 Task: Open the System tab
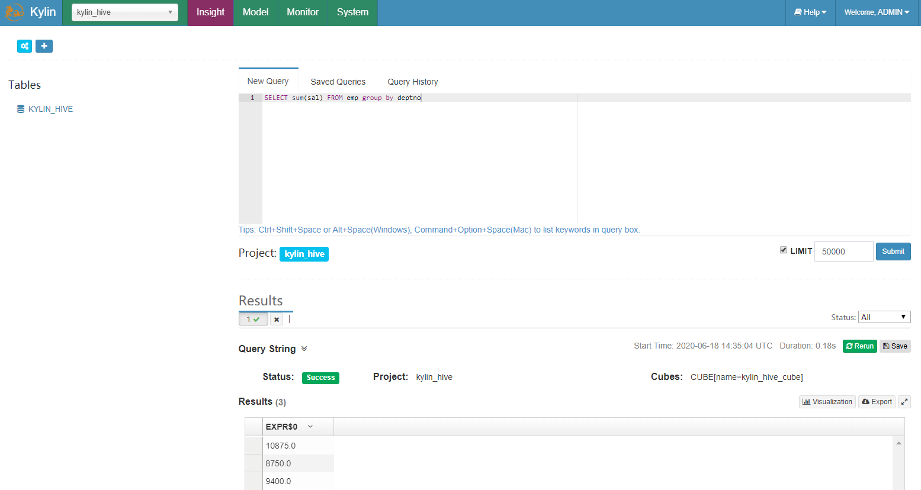[x=352, y=12]
